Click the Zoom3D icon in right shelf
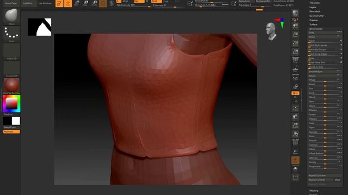This screenshot has width=348, height=195. 295,125
